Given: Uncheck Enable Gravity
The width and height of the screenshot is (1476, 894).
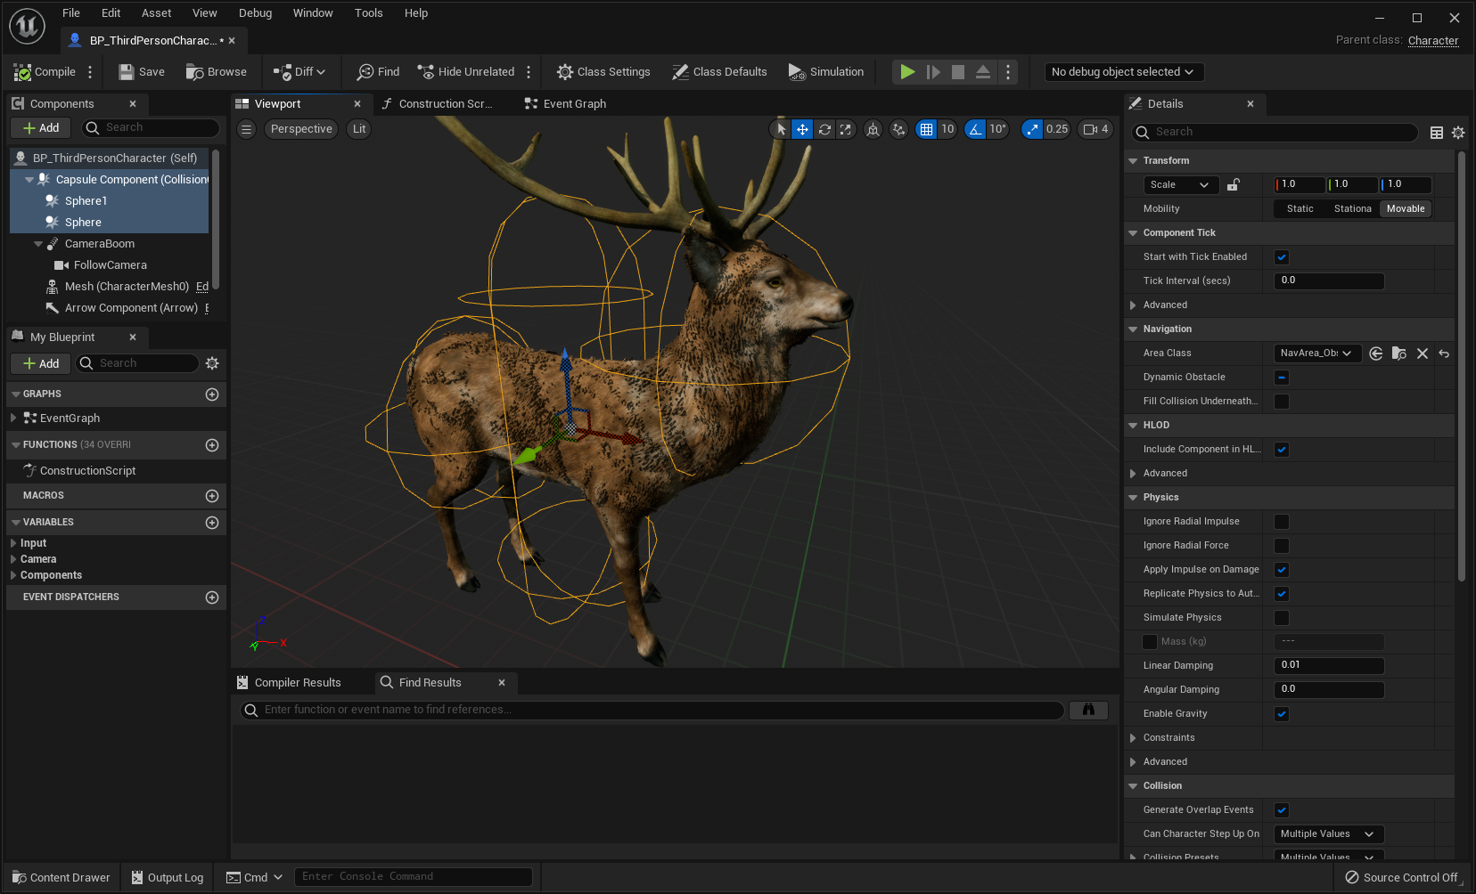Looking at the screenshot, I should point(1282,714).
